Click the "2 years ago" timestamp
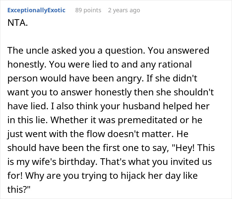The width and height of the screenshot is (232, 199). (124, 10)
